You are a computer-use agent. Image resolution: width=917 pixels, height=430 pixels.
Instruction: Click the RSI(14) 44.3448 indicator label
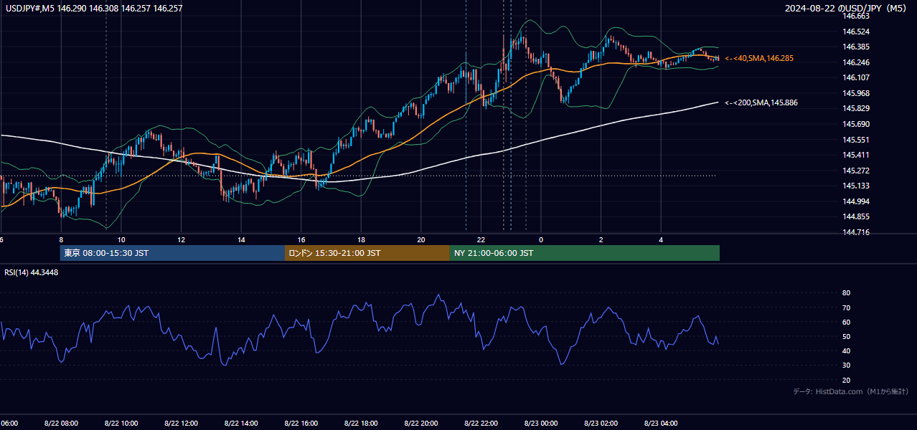tap(32, 272)
